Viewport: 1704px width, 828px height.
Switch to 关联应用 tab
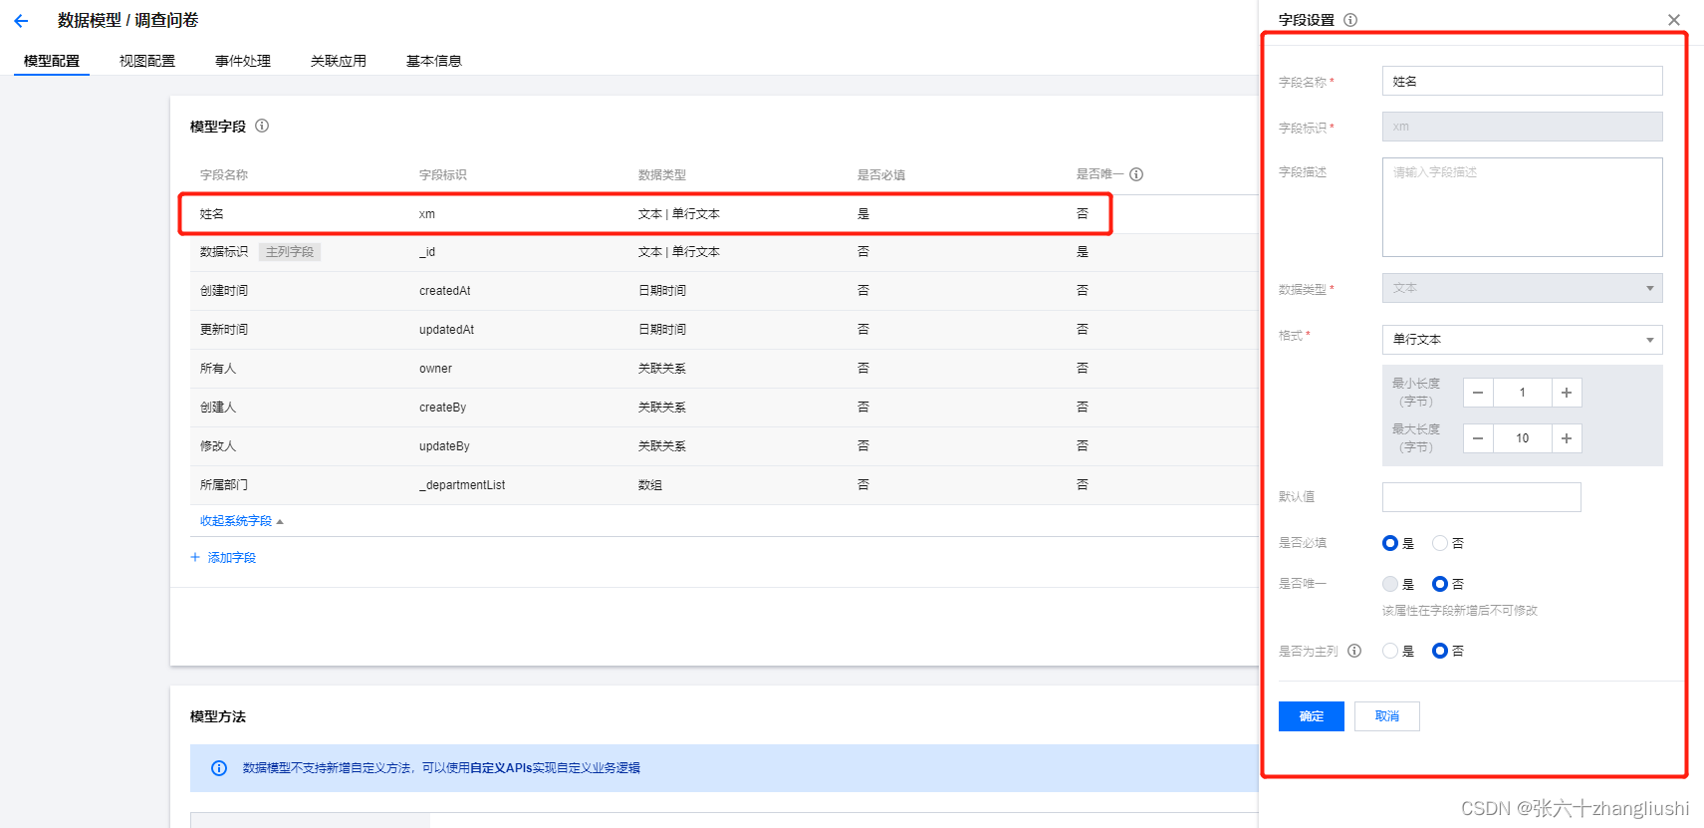click(x=339, y=61)
